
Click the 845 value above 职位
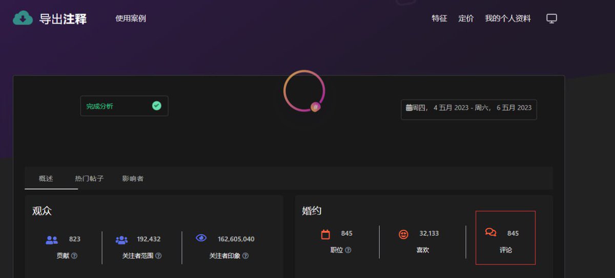click(x=347, y=233)
